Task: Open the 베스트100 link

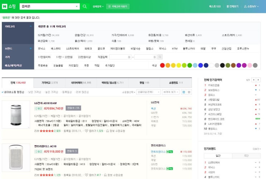Action: (x=215, y=6)
